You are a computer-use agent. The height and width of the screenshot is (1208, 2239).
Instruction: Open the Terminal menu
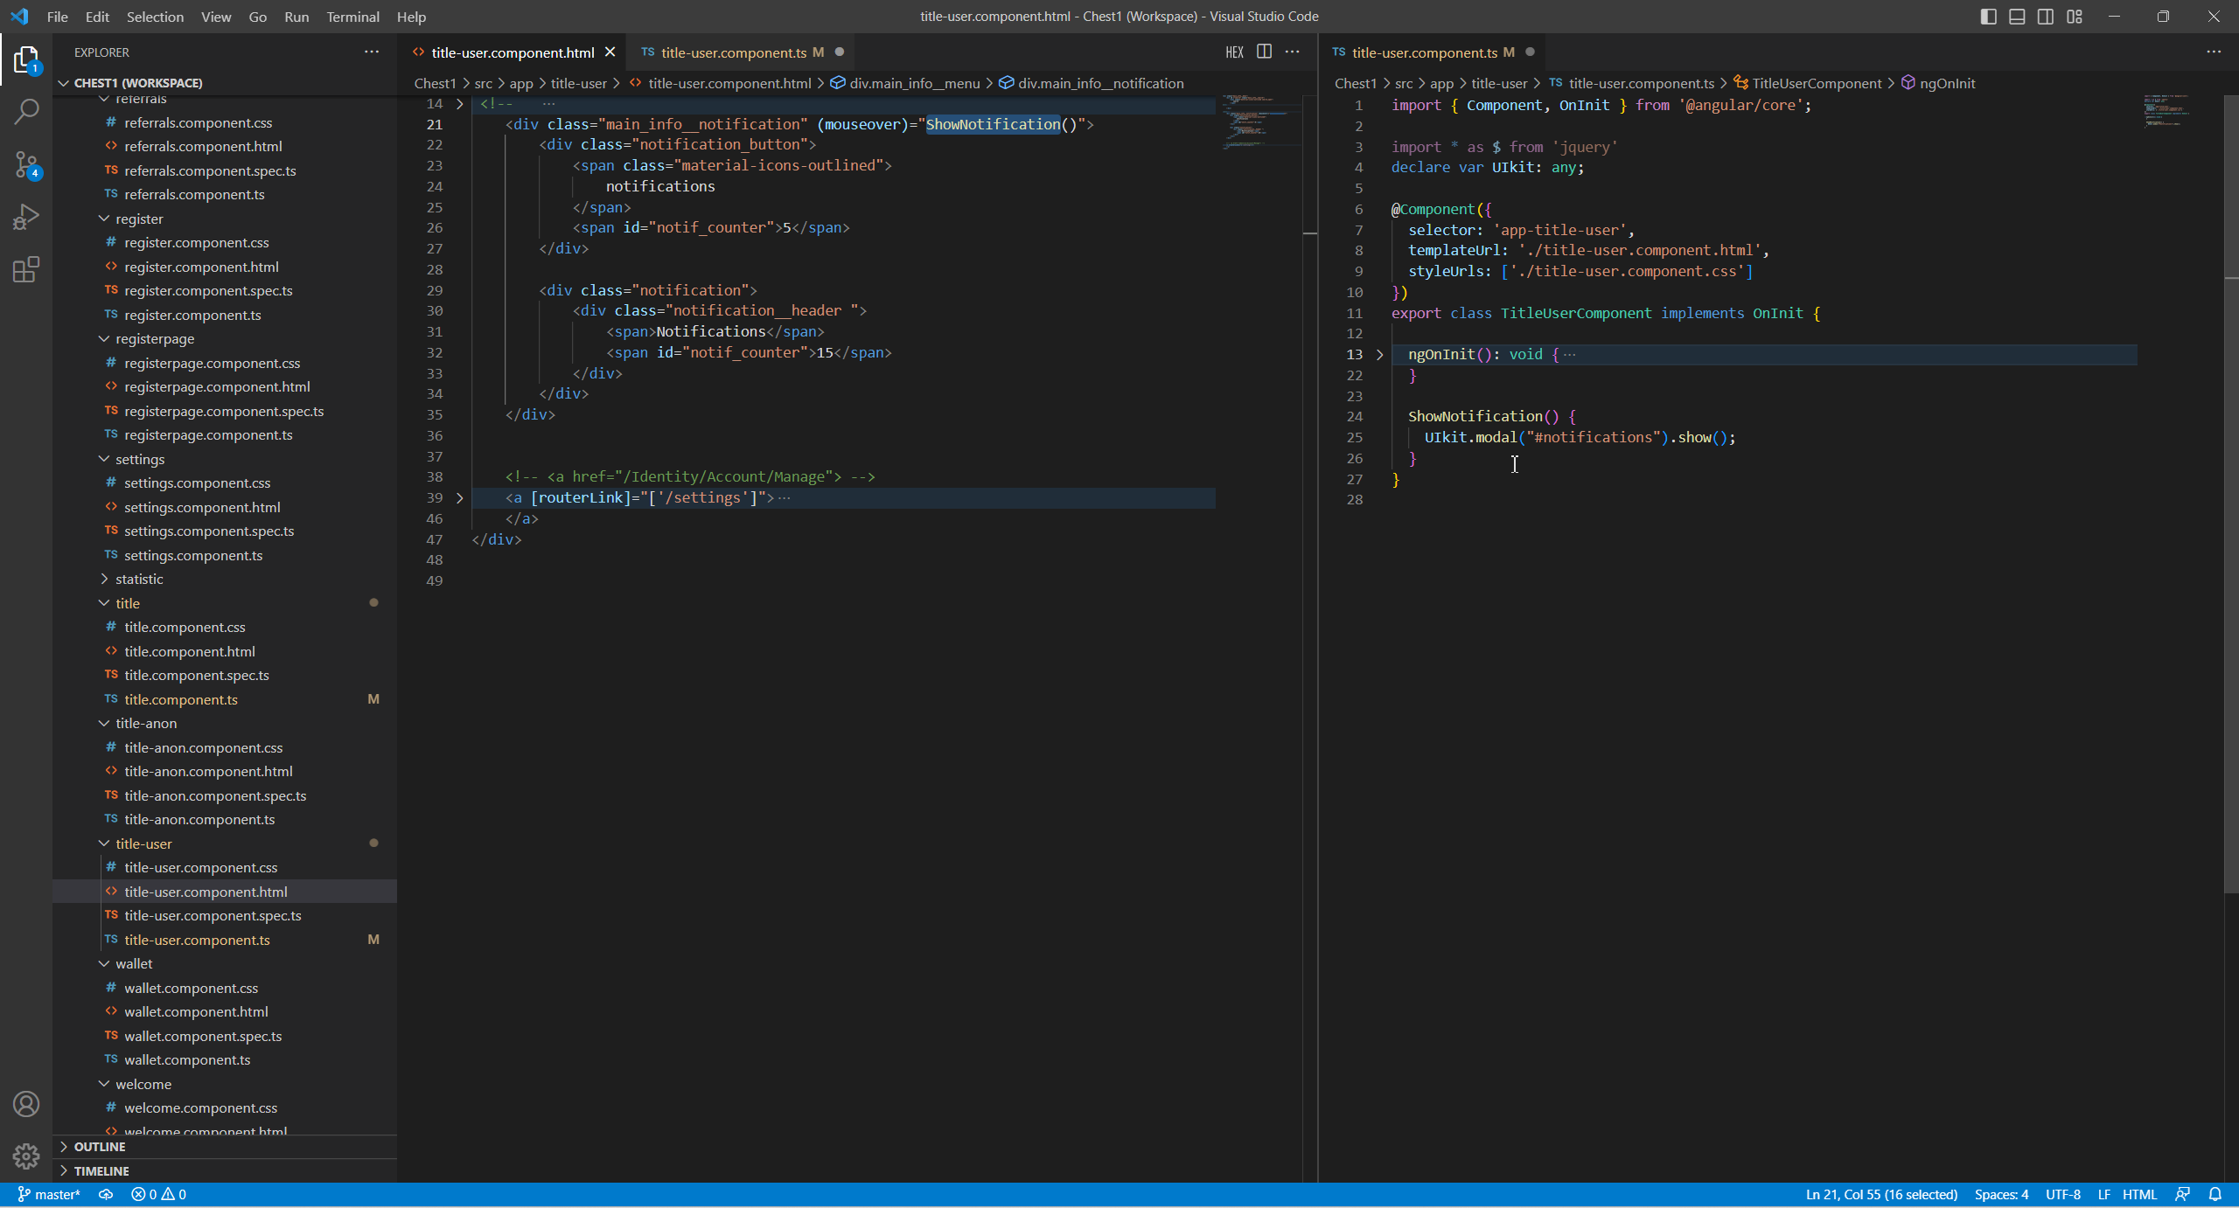[x=352, y=17]
